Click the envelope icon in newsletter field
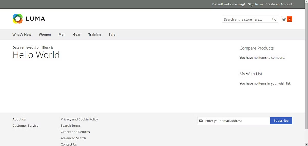The image size is (308, 146). pos(201,121)
